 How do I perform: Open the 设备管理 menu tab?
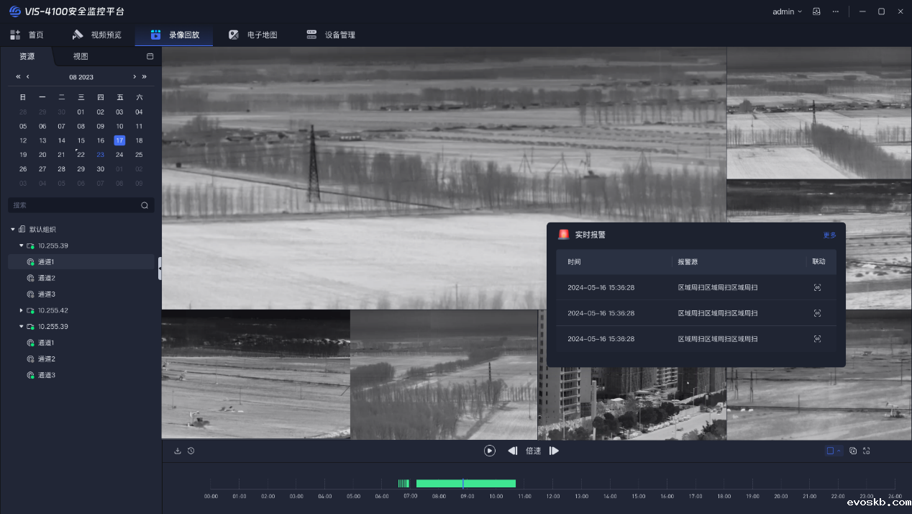pyautogui.click(x=331, y=35)
